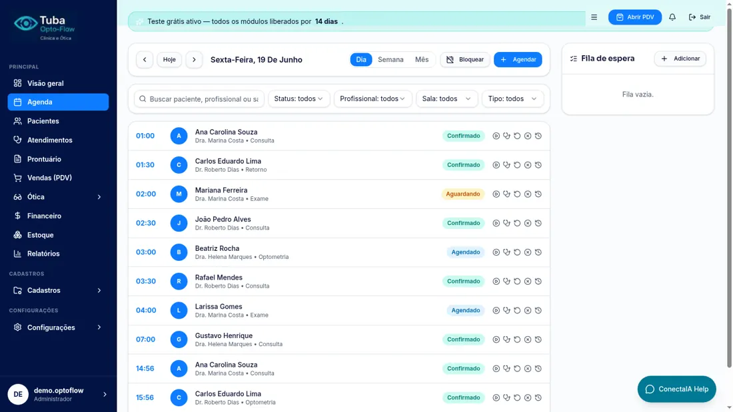Viewport: 733px width, 412px height.
Task: Go to next day with right arrow
Action: coord(194,60)
